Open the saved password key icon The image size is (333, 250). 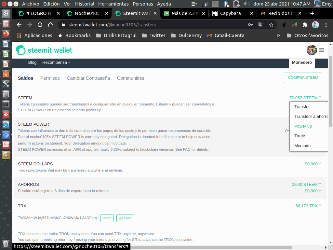click(250, 25)
